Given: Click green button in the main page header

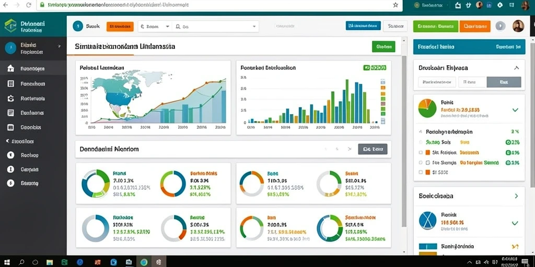Looking at the screenshot, I should pos(383,46).
